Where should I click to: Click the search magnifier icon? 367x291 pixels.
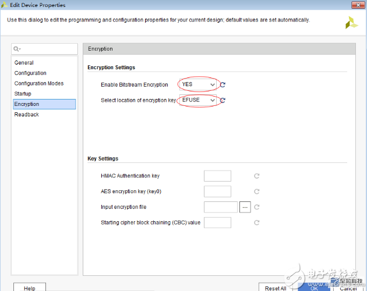tap(18, 49)
